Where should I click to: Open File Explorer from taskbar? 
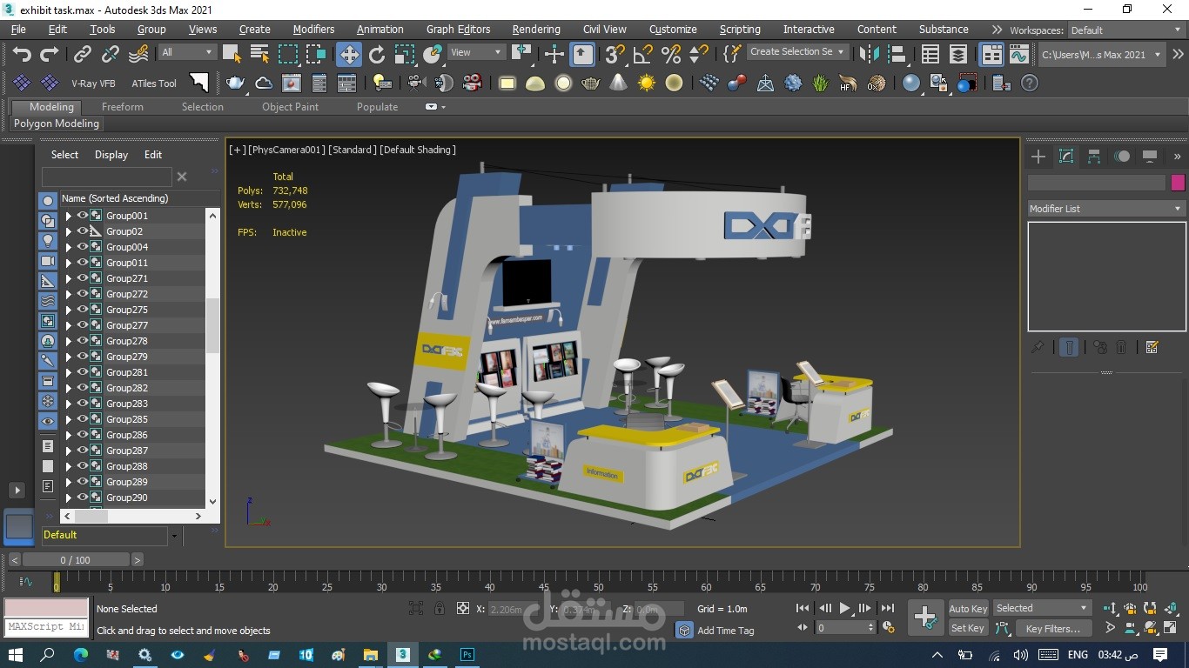[370, 654]
